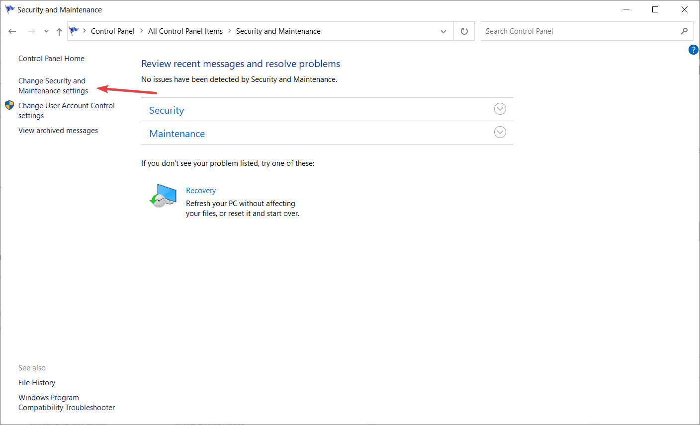This screenshot has height=425, width=700.
Task: Refresh the Security and Maintenance page
Action: coord(464,31)
